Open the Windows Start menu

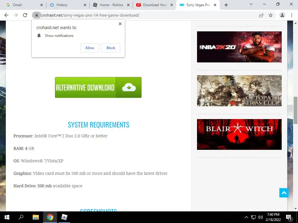[x=7, y=217]
